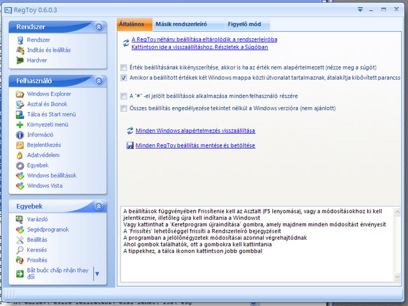Click the green plus Környezeti menü icon

[20, 125]
